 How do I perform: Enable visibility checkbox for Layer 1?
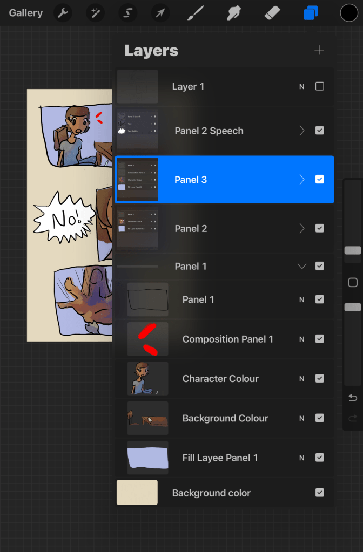pyautogui.click(x=319, y=86)
